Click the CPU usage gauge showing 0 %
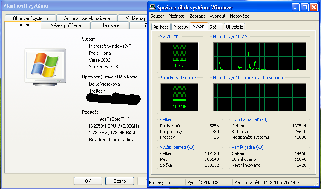This screenshot has height=189, width=321. point(179,56)
